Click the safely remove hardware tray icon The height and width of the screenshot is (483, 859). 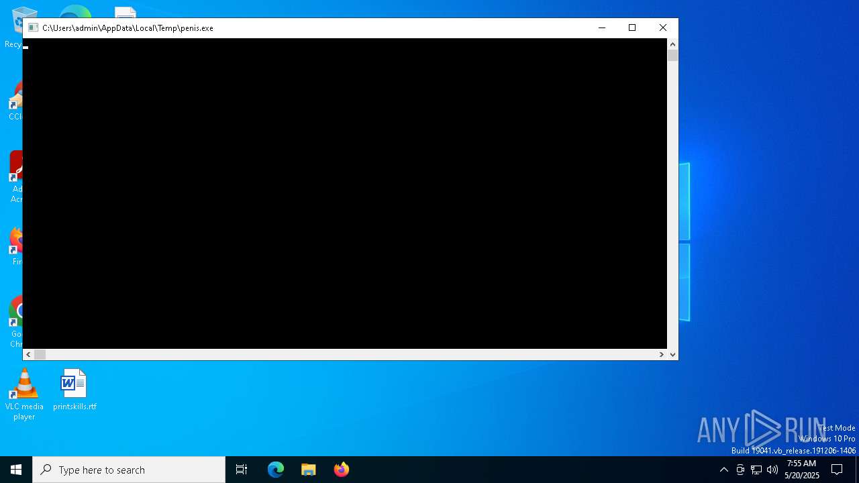[x=740, y=470]
